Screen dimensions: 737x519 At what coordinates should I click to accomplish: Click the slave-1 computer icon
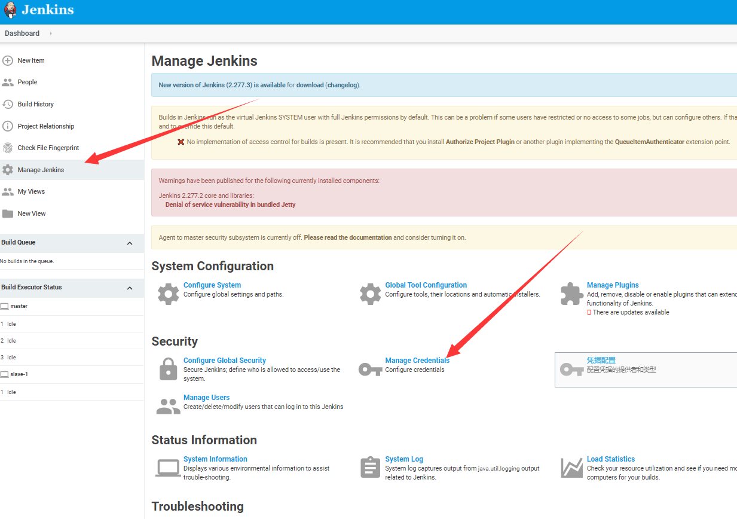(4, 374)
